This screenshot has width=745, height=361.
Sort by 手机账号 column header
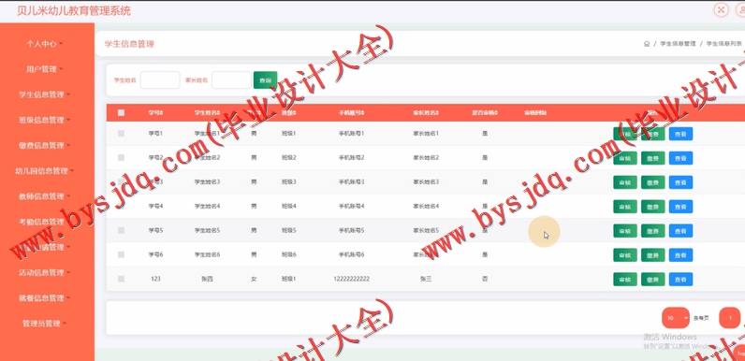(x=351, y=113)
